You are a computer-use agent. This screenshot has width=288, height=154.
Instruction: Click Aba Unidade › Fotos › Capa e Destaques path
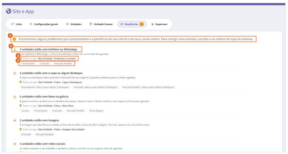click(60, 82)
